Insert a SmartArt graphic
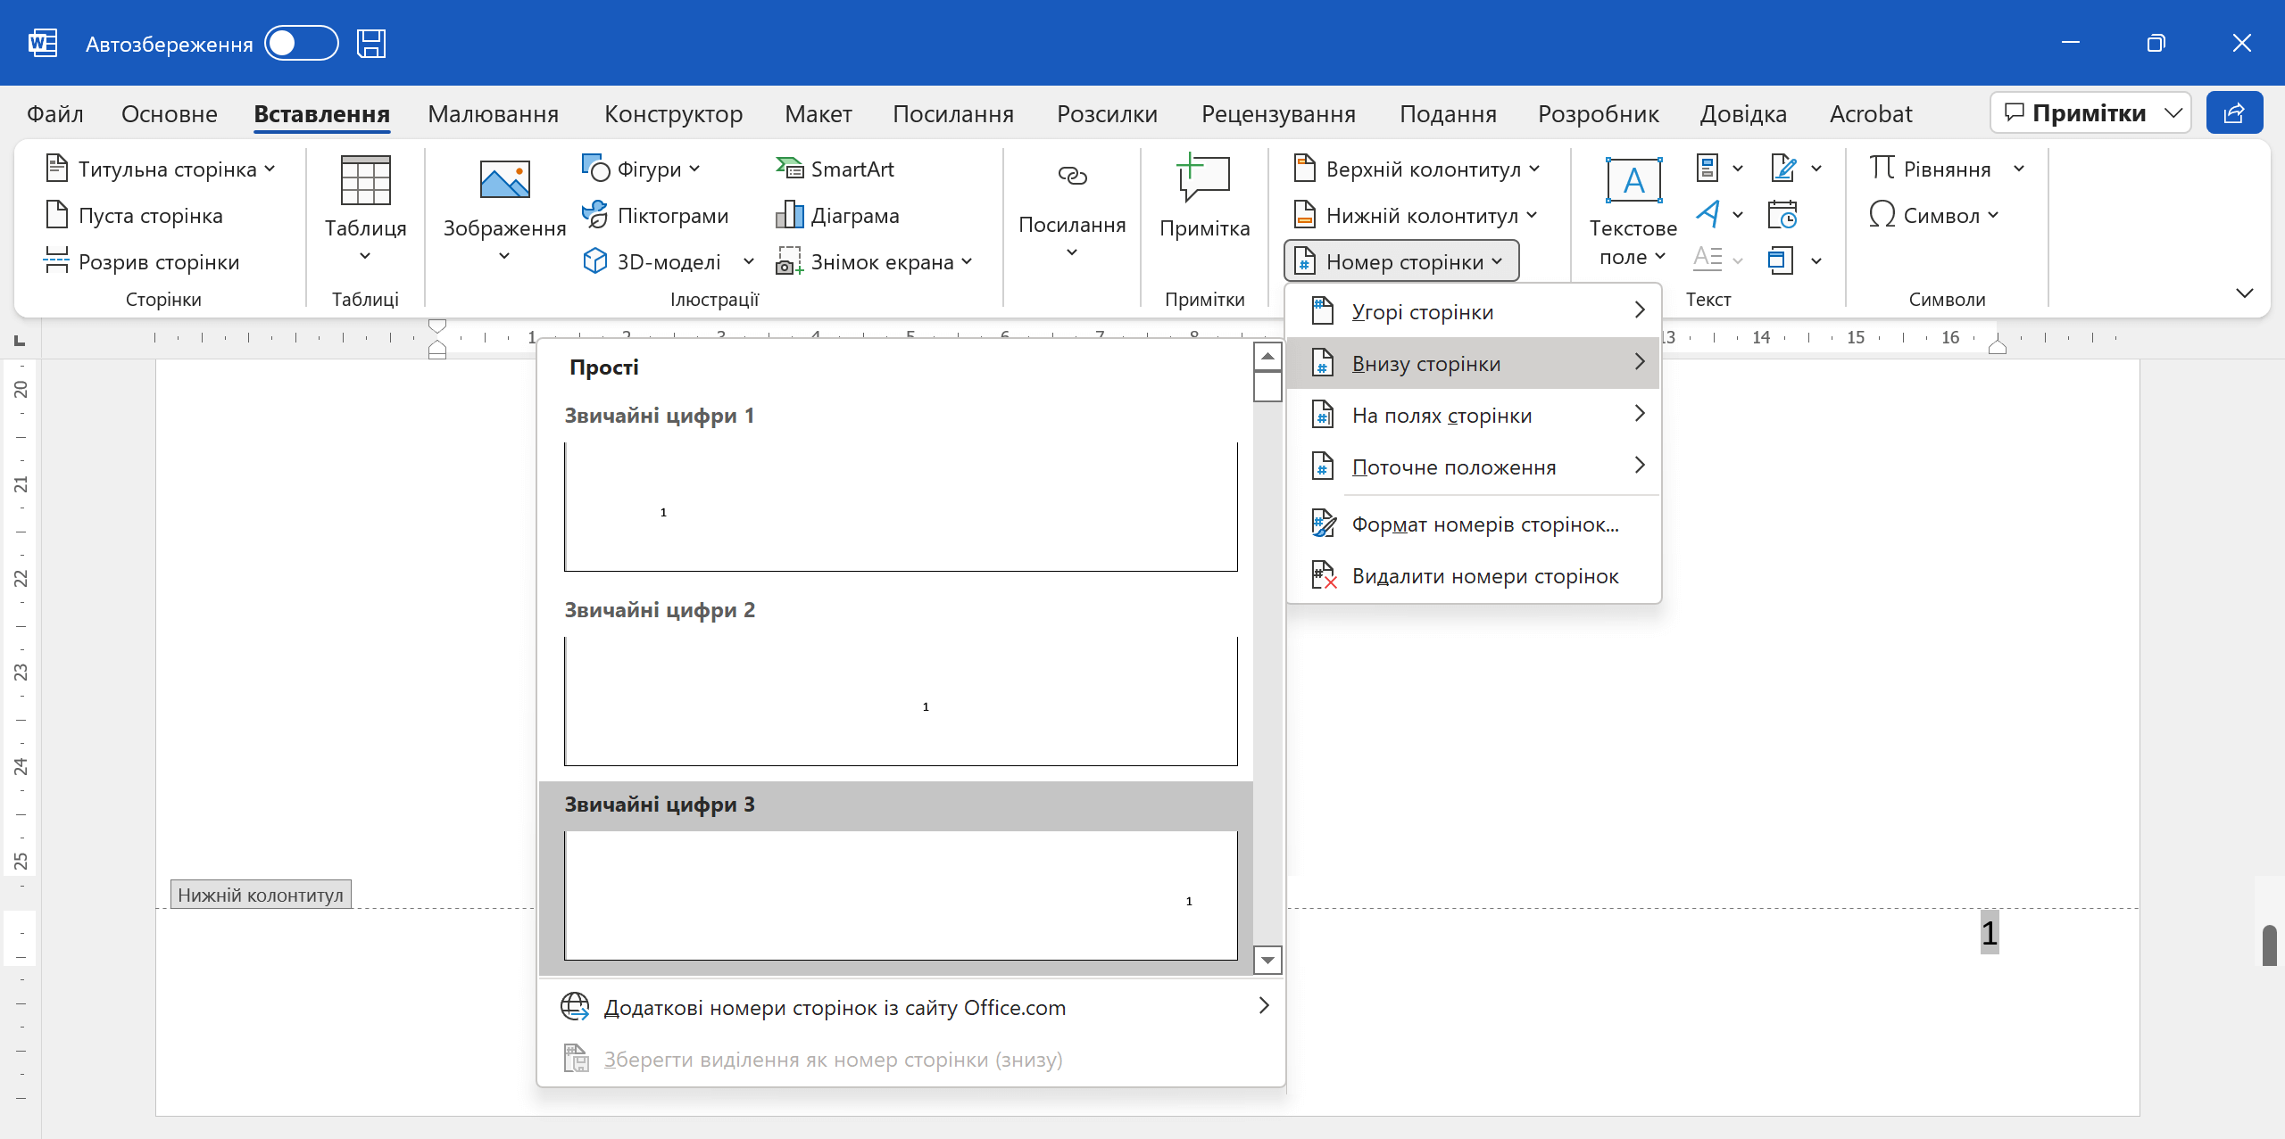2285x1139 pixels. pos(835,169)
